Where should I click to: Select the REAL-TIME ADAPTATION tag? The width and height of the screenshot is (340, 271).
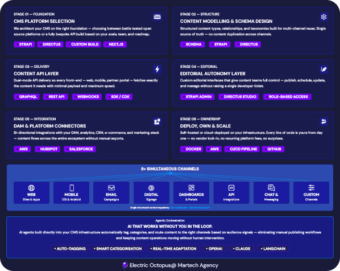(173, 248)
